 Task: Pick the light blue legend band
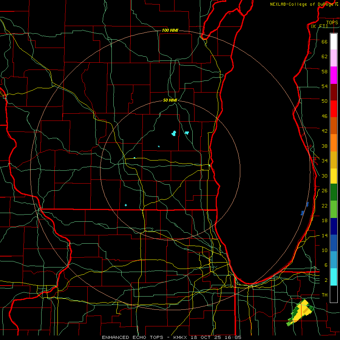click(334, 260)
